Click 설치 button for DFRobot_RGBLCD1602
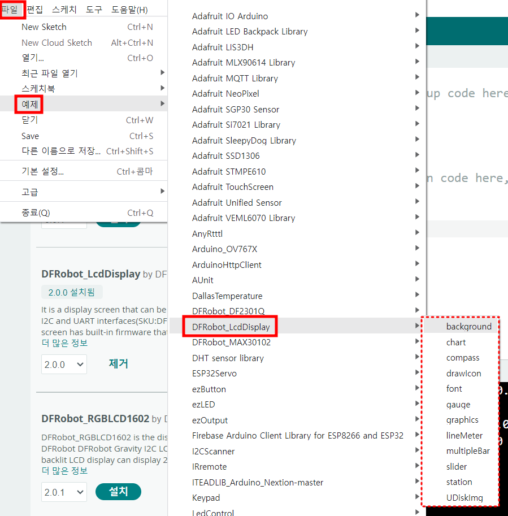Image resolution: width=508 pixels, height=516 pixels. point(119,492)
